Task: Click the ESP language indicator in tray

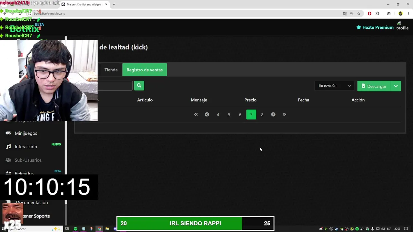Action: [389, 229]
